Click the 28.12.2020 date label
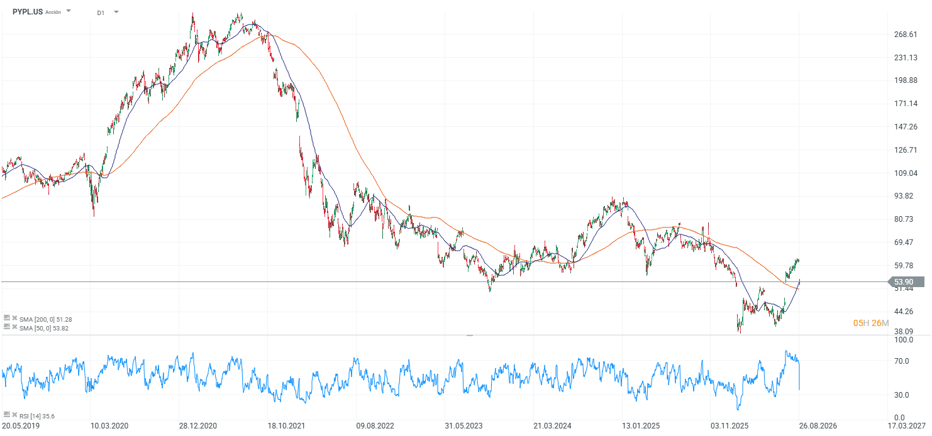The width and height of the screenshot is (932, 436). (x=197, y=426)
